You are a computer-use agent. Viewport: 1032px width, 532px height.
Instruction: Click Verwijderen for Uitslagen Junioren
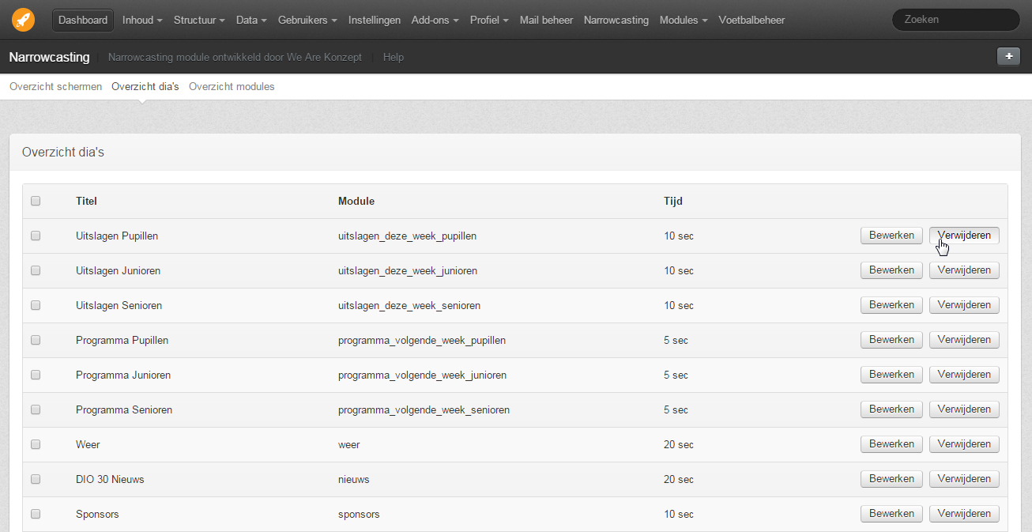pyautogui.click(x=964, y=270)
